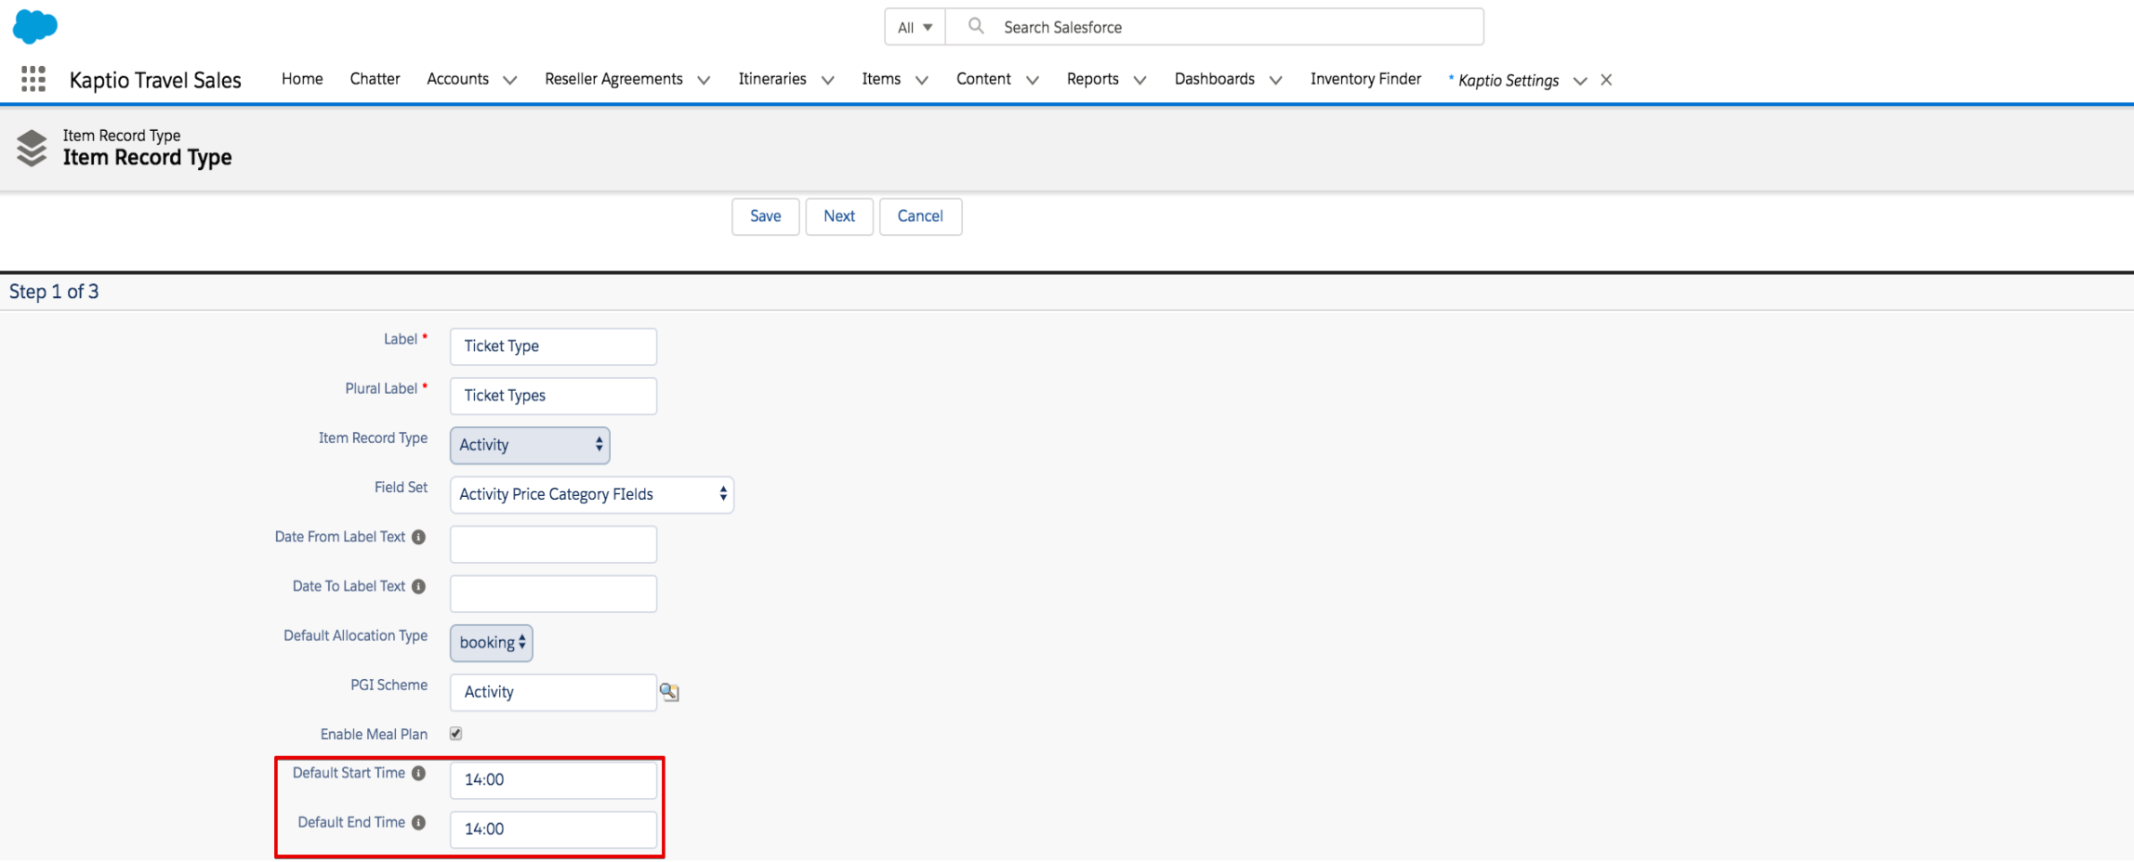Click the Plural Label input field
The width and height of the screenshot is (2134, 862).
pos(553,396)
